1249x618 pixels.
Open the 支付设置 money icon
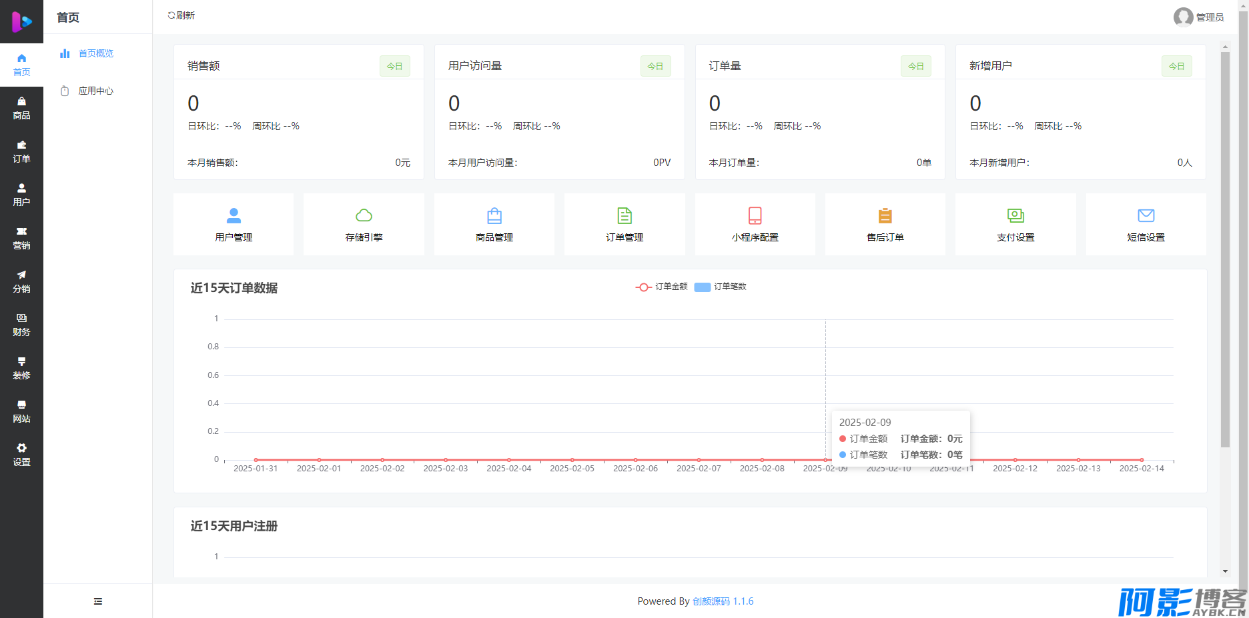pyautogui.click(x=1015, y=216)
